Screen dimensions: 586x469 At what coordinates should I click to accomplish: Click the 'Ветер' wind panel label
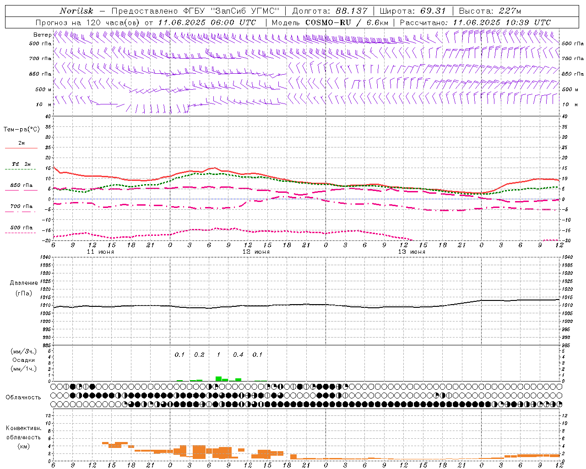click(x=42, y=35)
